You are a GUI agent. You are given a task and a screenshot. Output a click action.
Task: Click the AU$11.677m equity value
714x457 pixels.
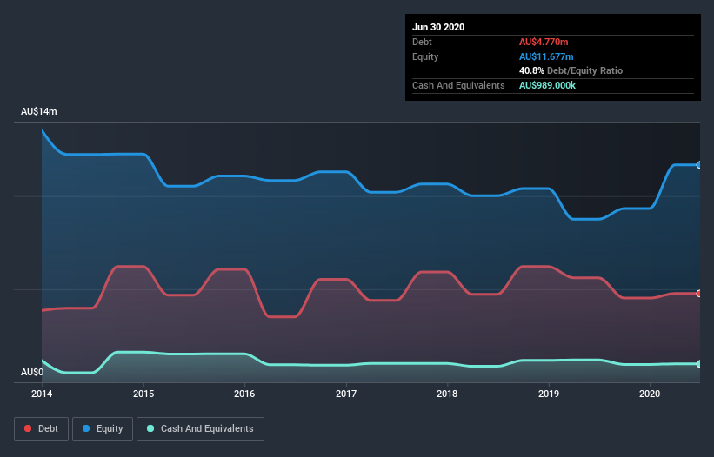[x=546, y=56]
